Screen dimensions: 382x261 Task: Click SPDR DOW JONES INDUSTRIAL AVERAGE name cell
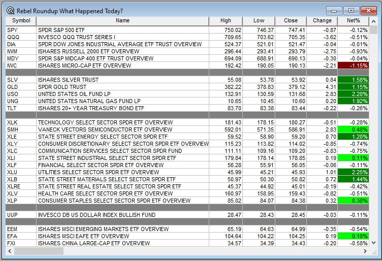point(122,44)
